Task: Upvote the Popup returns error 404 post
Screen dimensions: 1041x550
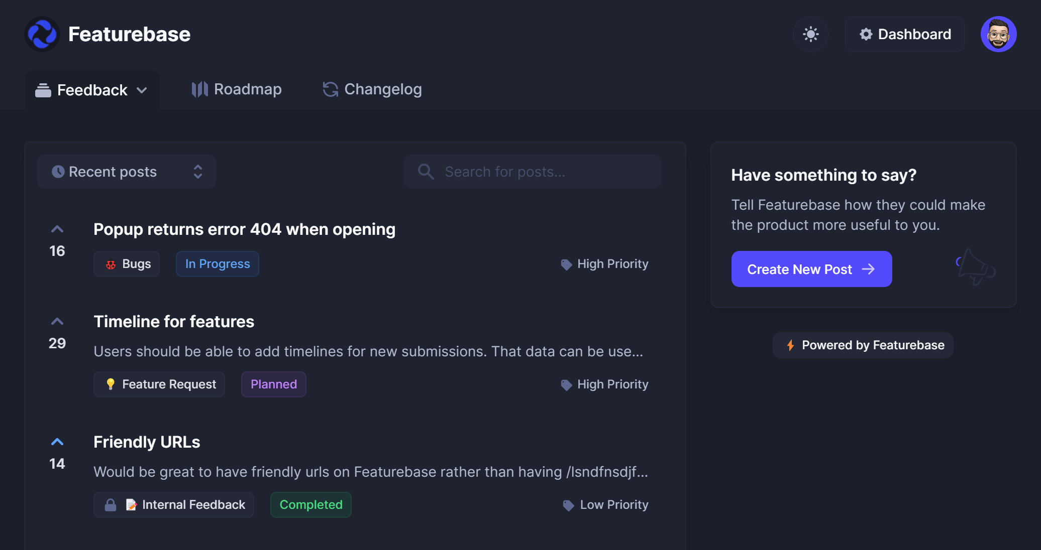Action: pyautogui.click(x=57, y=229)
